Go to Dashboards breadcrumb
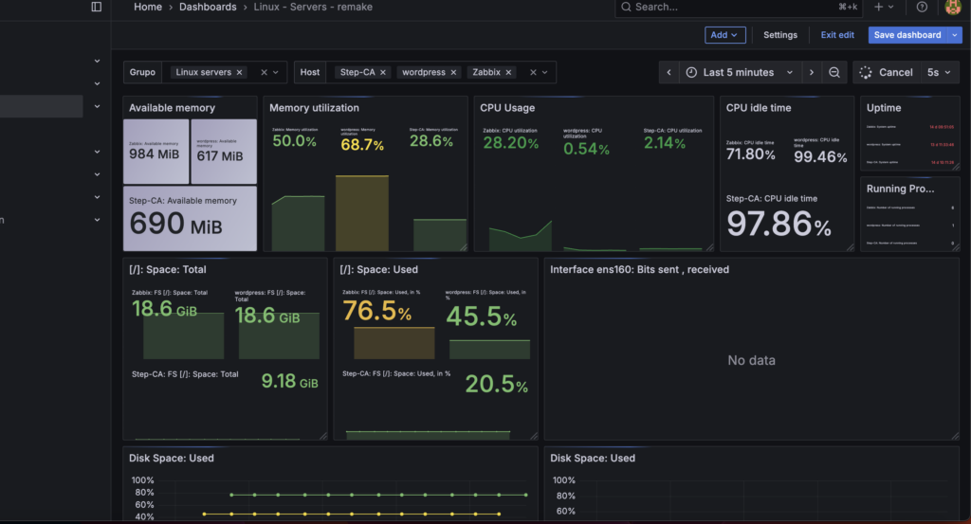The width and height of the screenshot is (971, 524). pos(208,7)
